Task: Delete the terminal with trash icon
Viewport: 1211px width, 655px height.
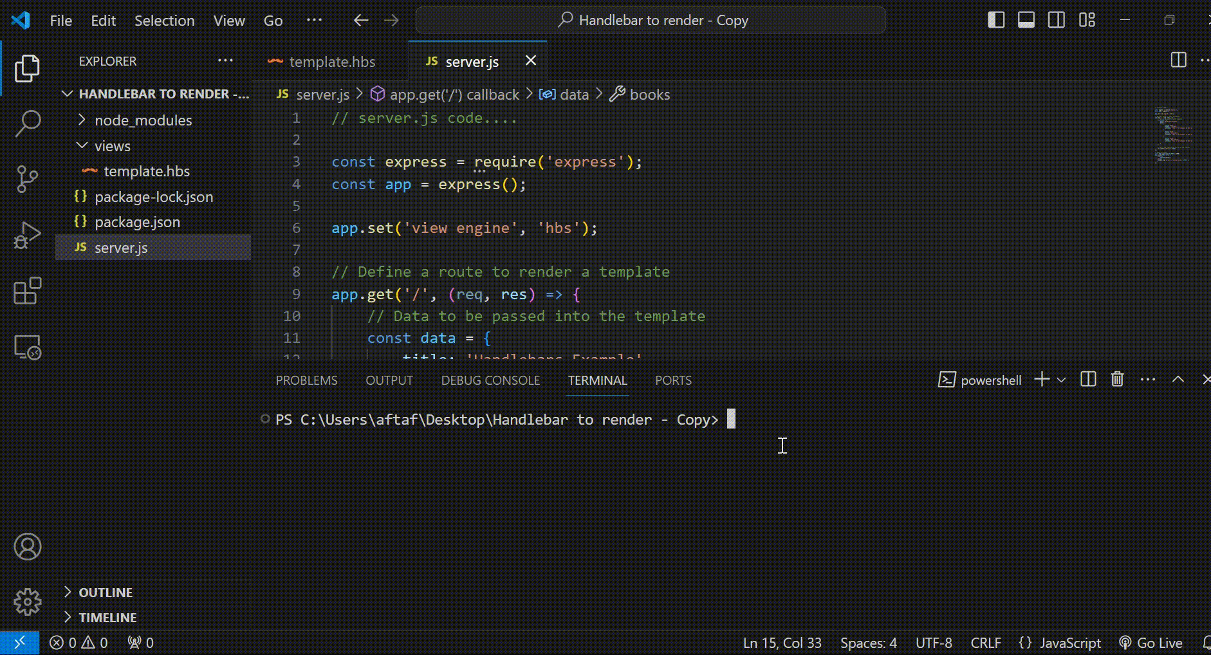Action: 1117,380
